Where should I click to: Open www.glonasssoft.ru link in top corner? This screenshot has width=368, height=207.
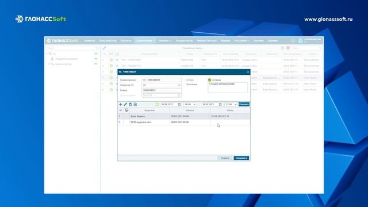pyautogui.click(x=328, y=19)
